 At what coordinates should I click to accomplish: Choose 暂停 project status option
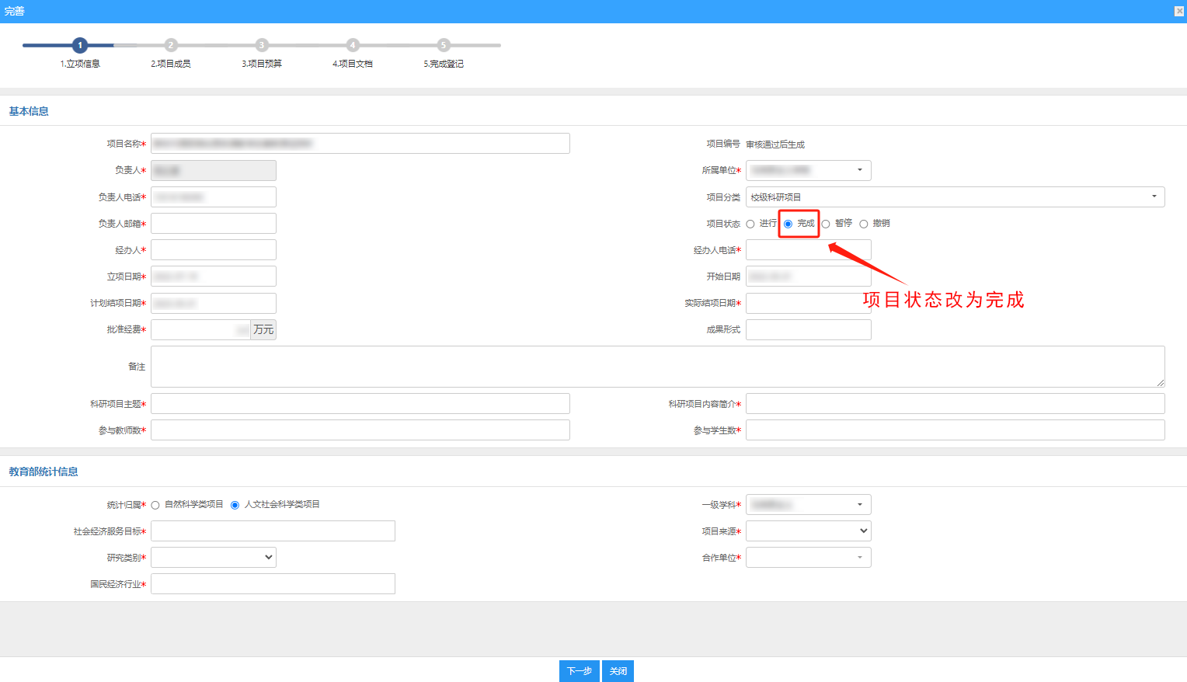pyautogui.click(x=826, y=224)
